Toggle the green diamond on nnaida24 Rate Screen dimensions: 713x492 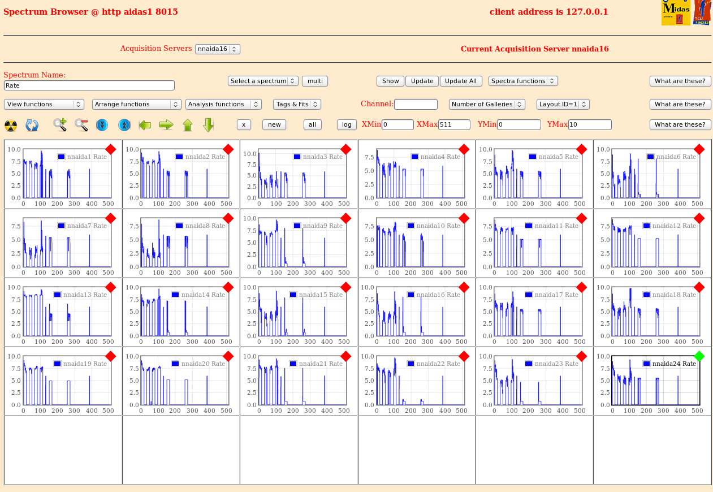point(699,356)
